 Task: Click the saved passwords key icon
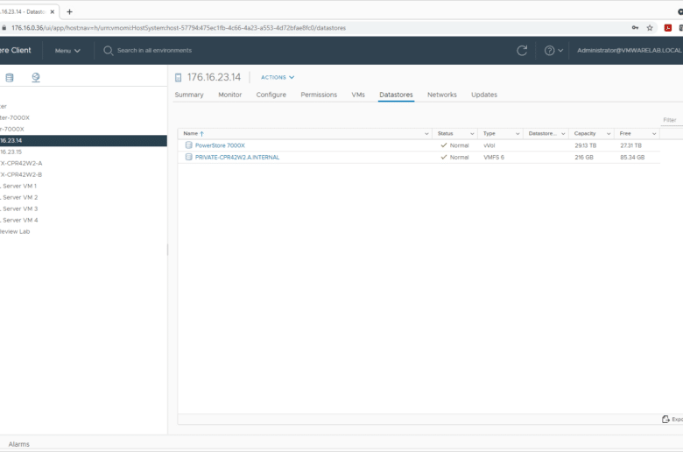pos(635,28)
